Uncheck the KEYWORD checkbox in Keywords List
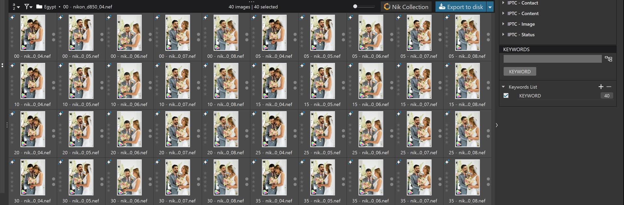 coord(506,95)
